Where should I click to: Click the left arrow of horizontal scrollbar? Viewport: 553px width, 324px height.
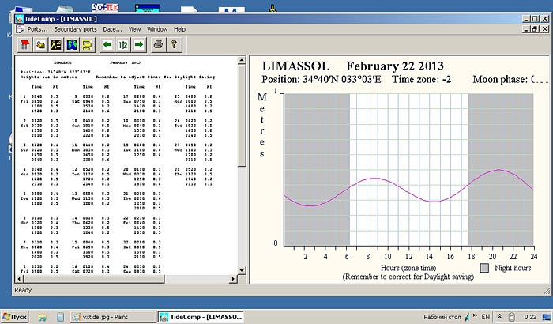coord(20,279)
